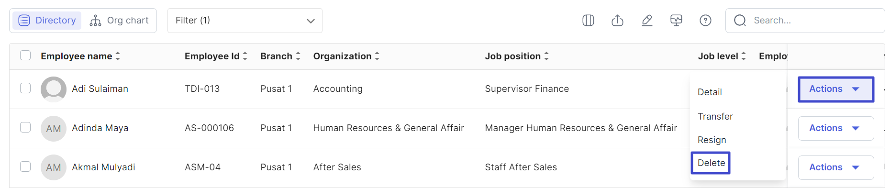The height and width of the screenshot is (188, 890).
Task: Choose Transfer in the actions menu
Action: [715, 116]
